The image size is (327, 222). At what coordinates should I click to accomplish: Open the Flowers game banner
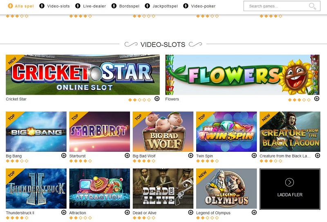(242, 75)
